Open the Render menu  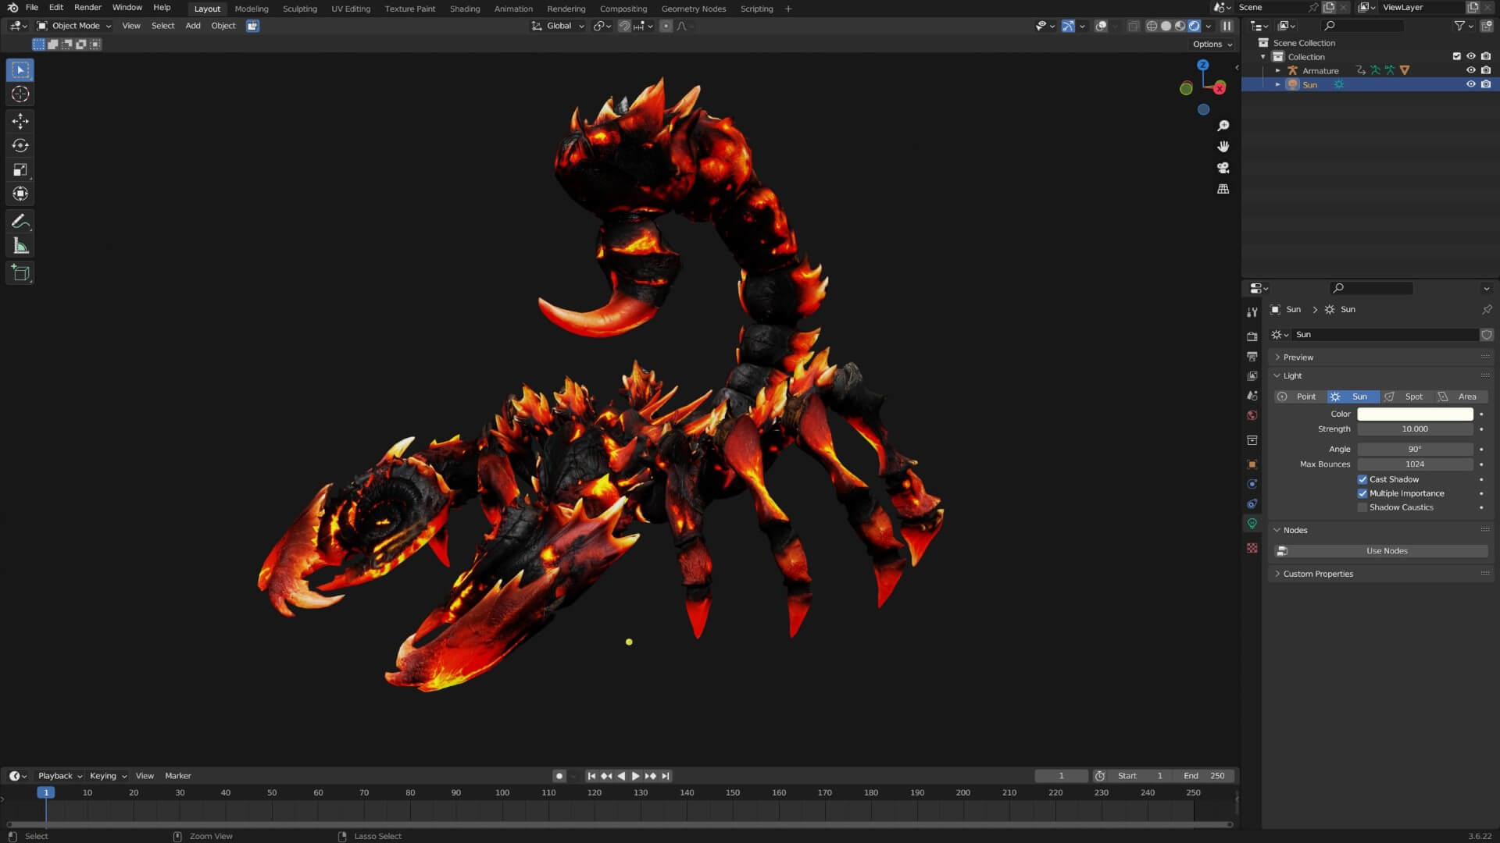(x=87, y=8)
